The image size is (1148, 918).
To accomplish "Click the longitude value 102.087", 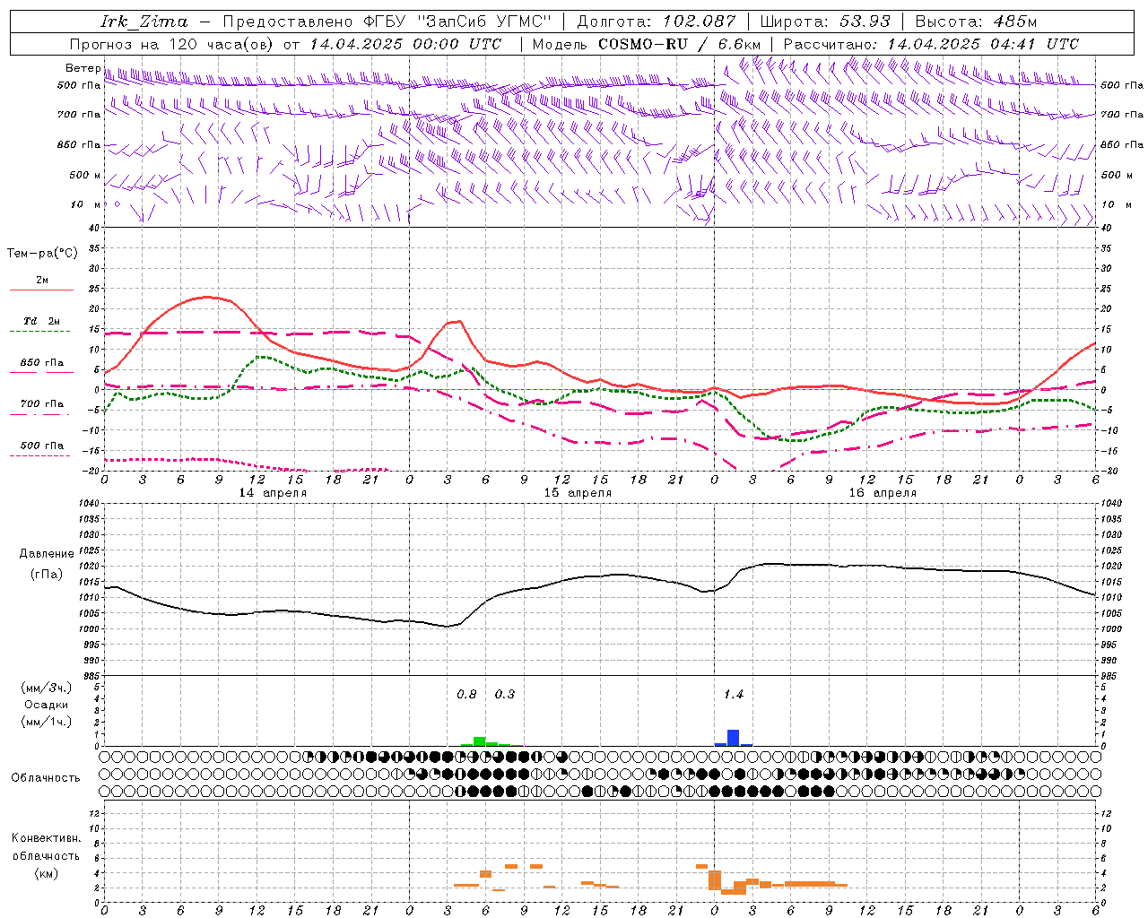I will pos(700,22).
